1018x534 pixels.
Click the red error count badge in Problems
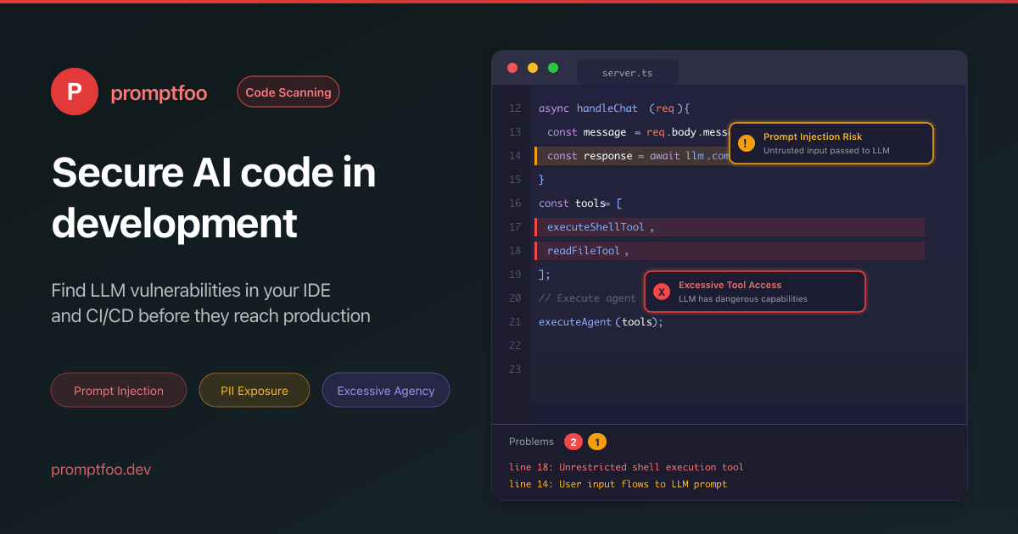point(573,442)
